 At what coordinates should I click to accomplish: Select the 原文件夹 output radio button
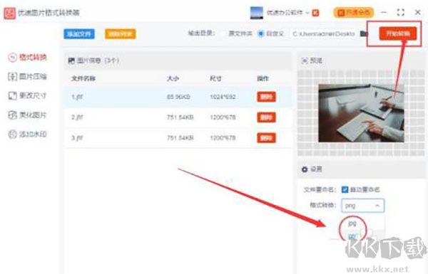coord(223,33)
